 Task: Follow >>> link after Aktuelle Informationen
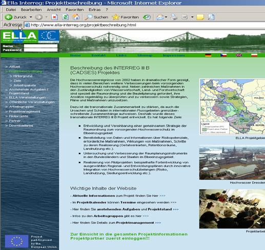162,196
